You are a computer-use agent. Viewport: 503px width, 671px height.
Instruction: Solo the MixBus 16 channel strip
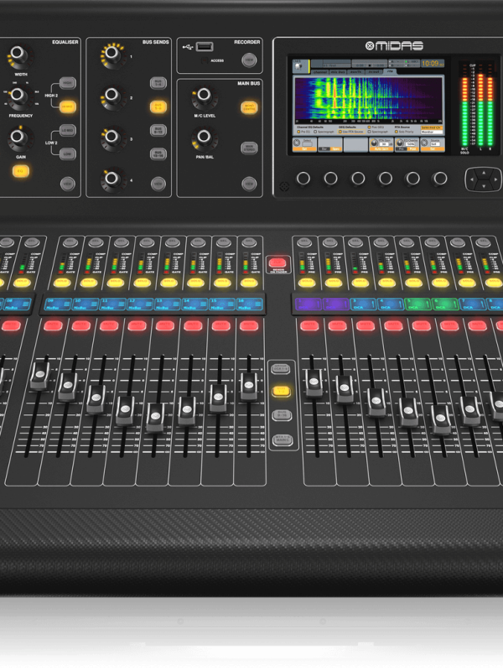[x=249, y=283]
